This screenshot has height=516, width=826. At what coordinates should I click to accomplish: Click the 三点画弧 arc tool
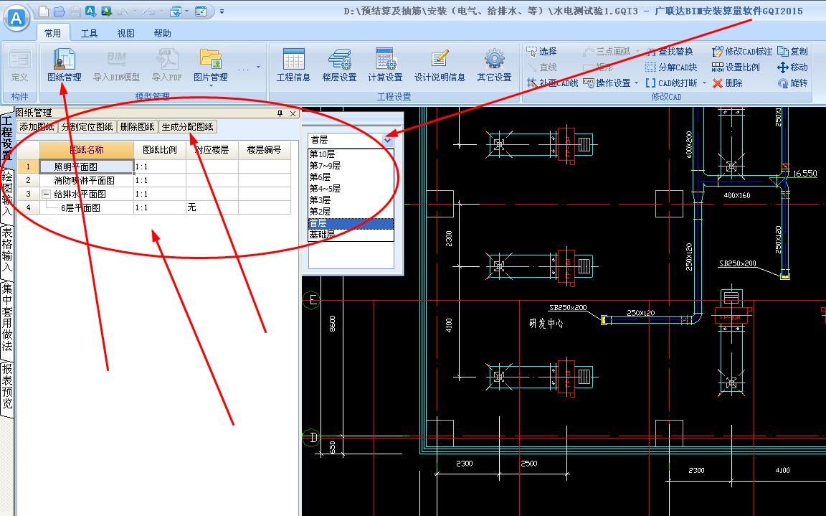coord(607,51)
